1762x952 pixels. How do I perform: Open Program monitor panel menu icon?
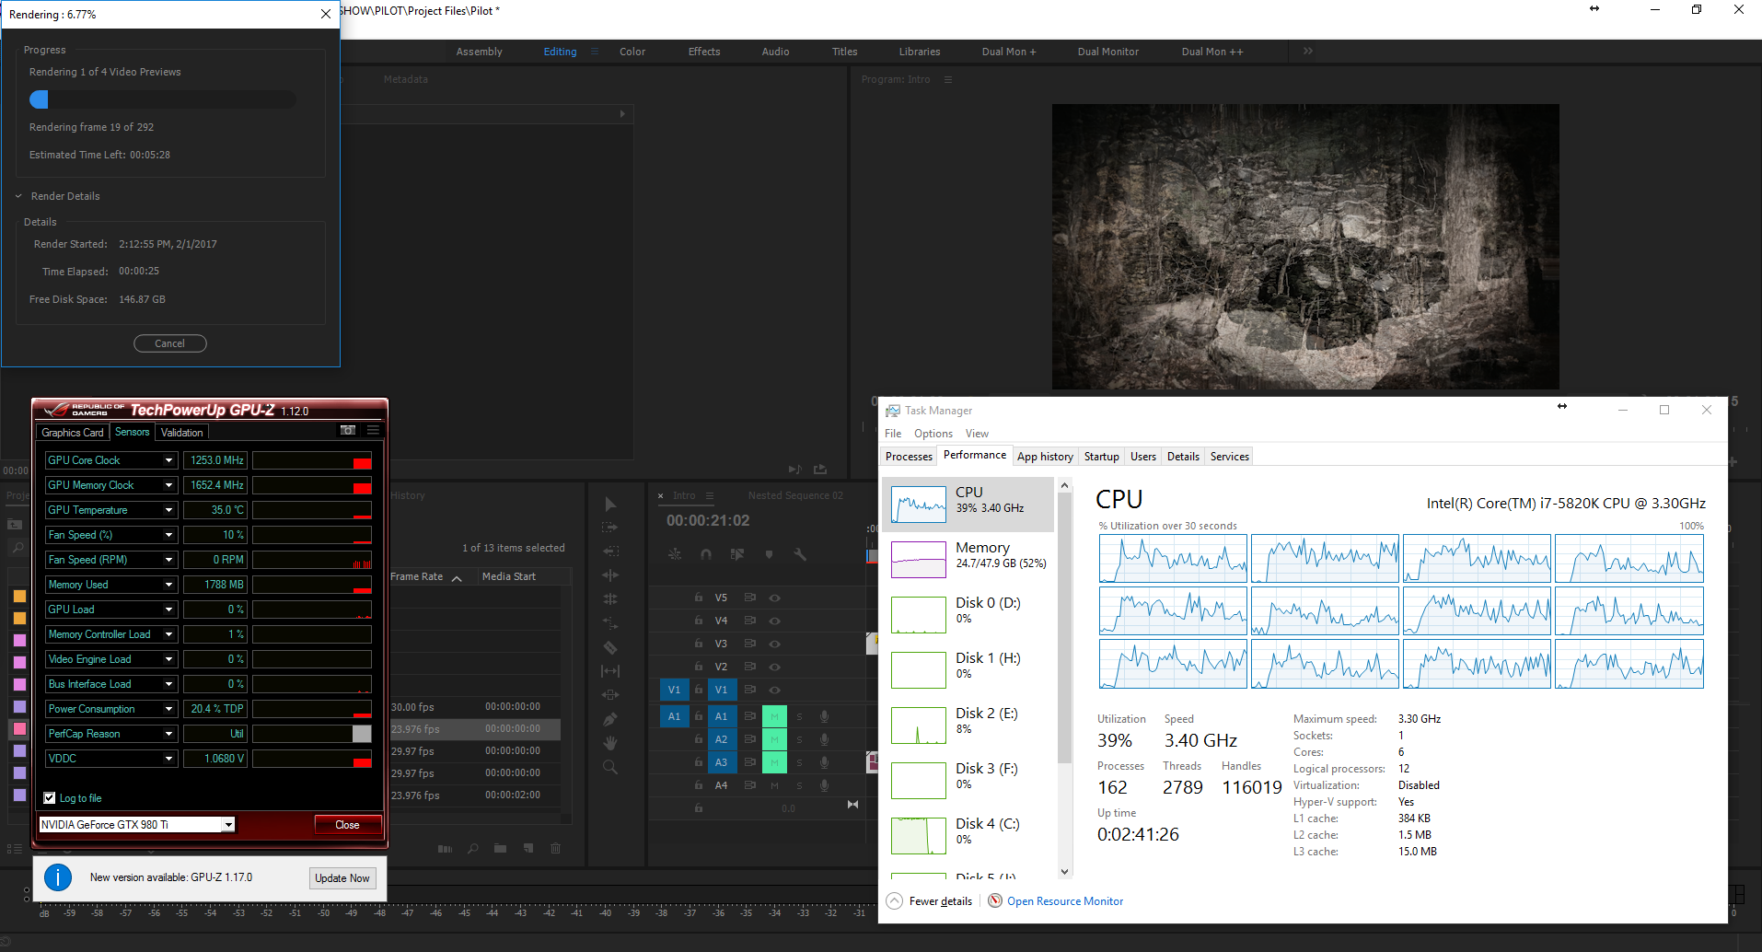tap(948, 79)
